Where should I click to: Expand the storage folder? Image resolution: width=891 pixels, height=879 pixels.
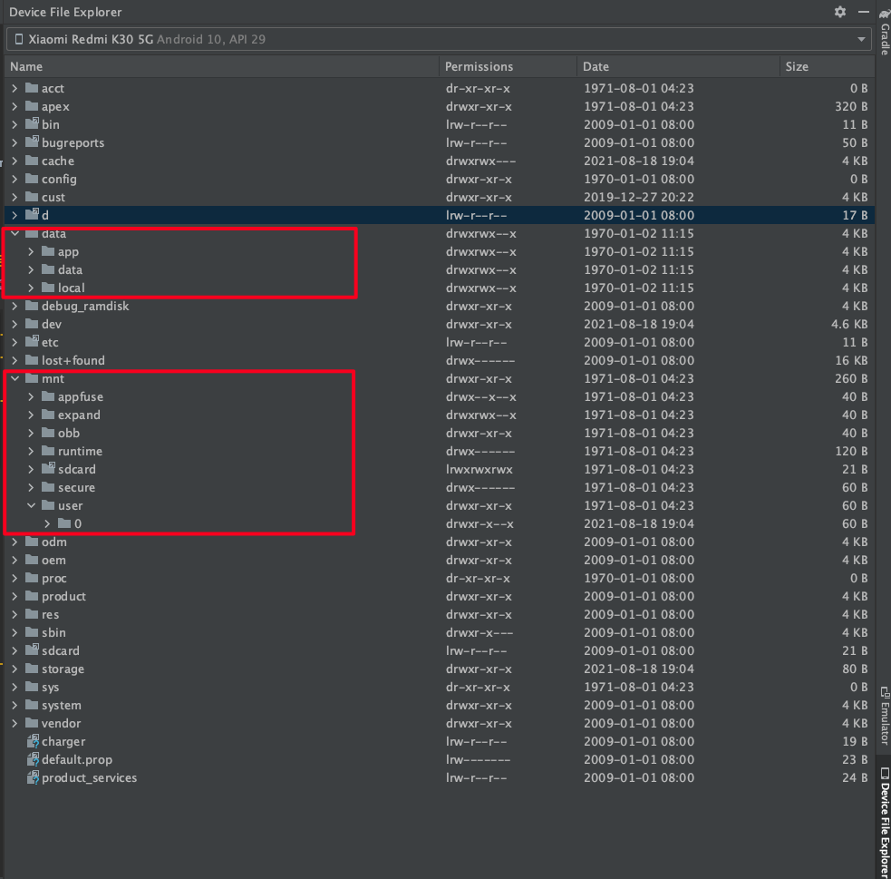[x=15, y=669]
